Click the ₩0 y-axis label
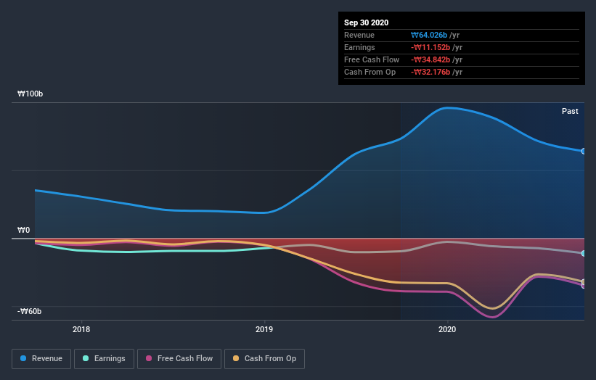 [x=23, y=230]
